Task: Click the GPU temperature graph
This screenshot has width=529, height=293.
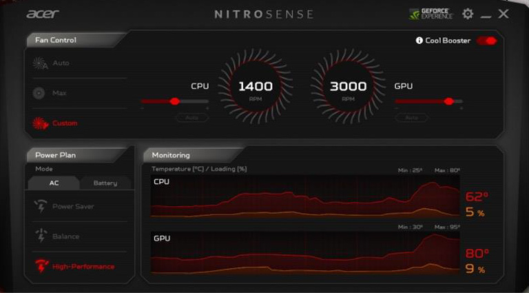Action: [x=305, y=252]
